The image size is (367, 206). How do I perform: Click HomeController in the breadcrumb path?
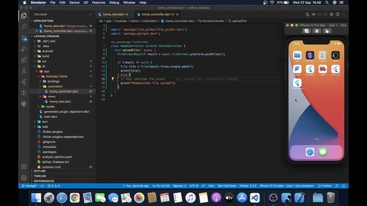(213, 21)
